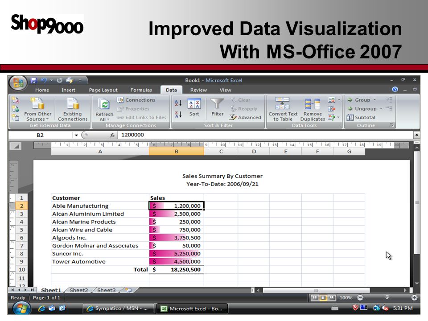428x321 pixels.
Task: Switch to Page Layout view
Action: pyautogui.click(x=323, y=297)
